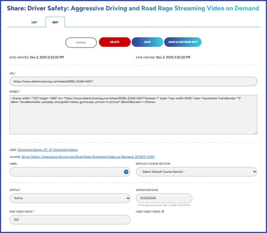Image resolution: width=267 pixels, height=233 pixels.
Task: Click the Max Video Views field
Action: click(70, 219)
